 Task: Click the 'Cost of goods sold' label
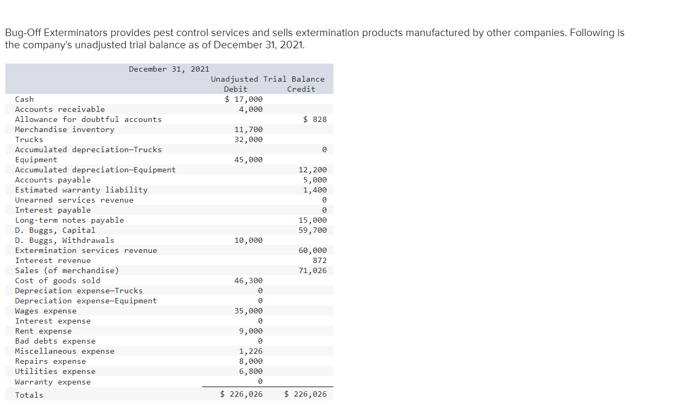point(57,281)
